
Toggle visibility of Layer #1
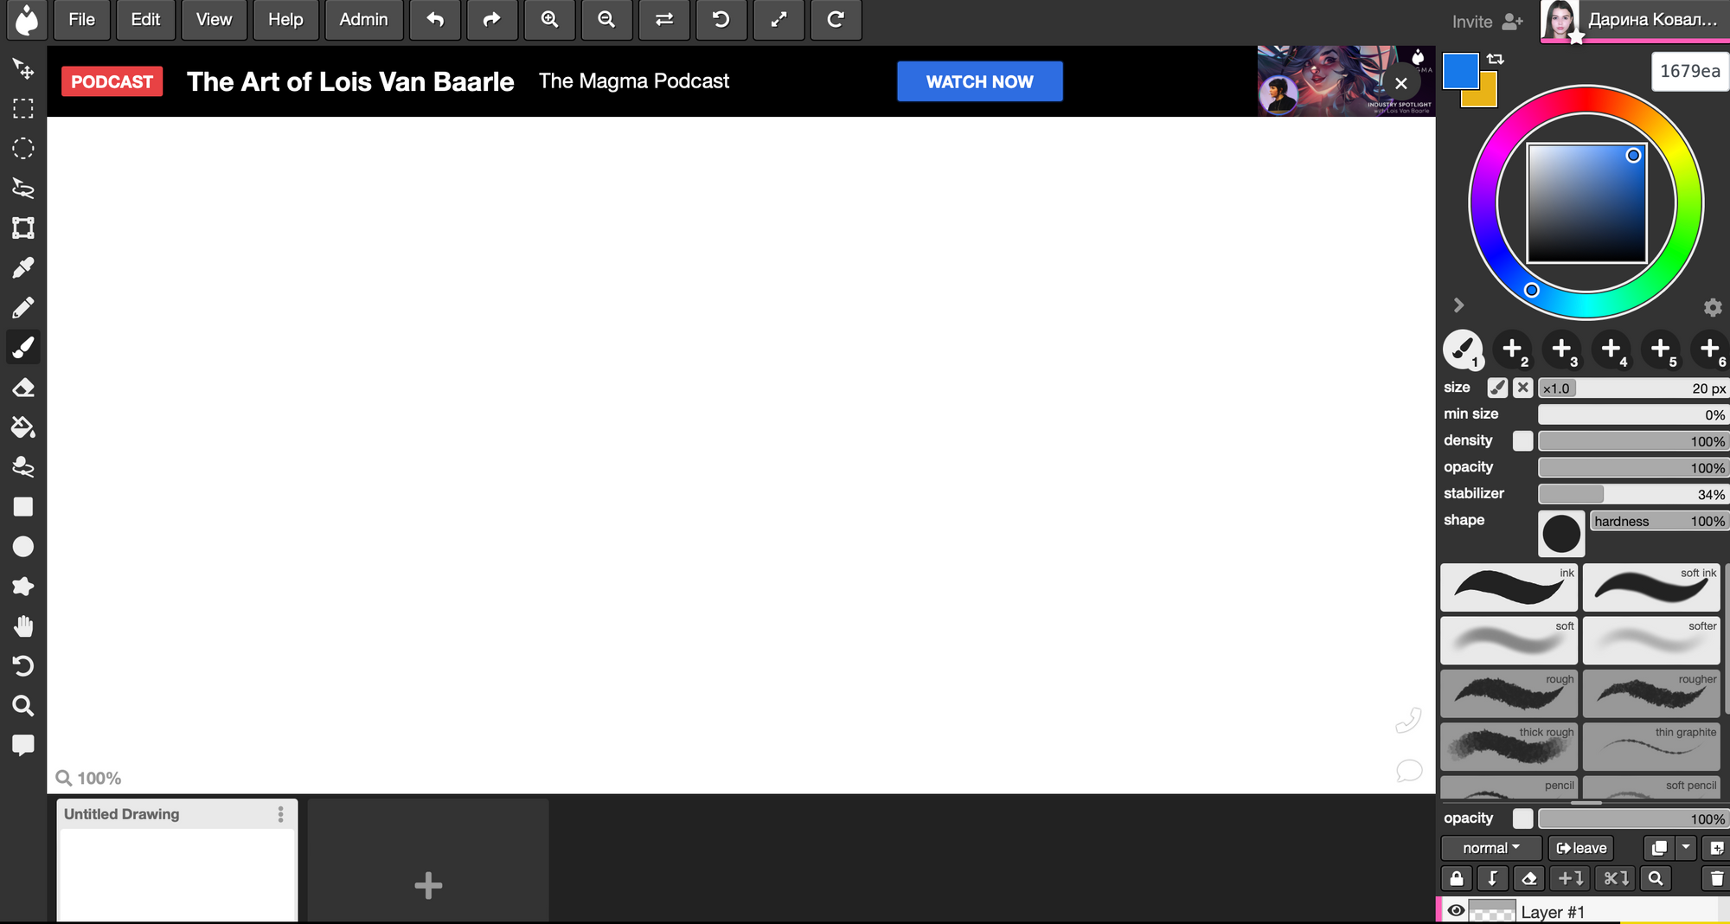1456,911
